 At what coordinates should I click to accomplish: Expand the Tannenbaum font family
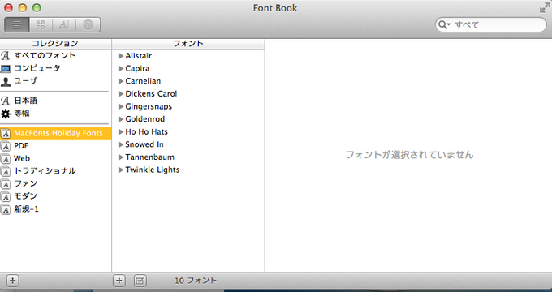tap(121, 157)
